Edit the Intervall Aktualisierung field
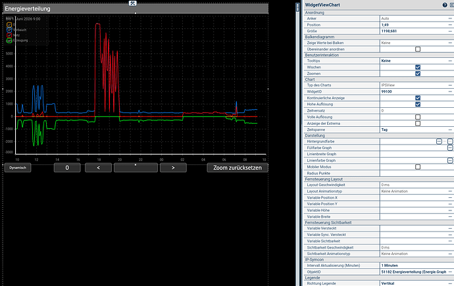 click(416, 266)
